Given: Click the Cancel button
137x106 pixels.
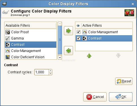Looking at the screenshot, I should point(95,97).
